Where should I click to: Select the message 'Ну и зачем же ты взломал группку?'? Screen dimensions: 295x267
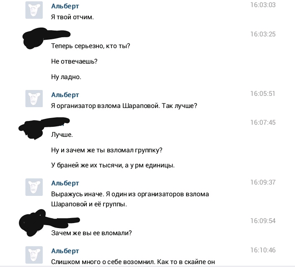coord(107,150)
